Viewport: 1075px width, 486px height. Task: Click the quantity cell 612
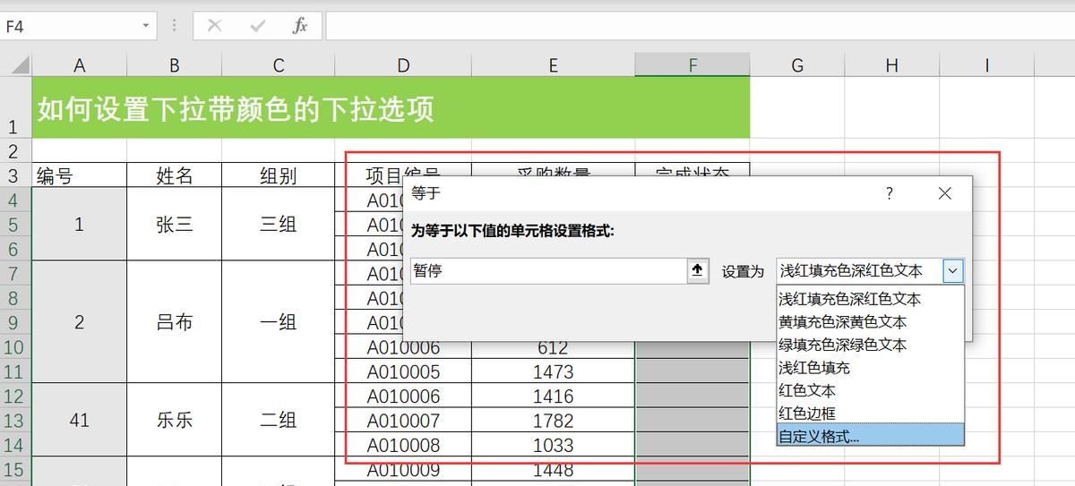[554, 347]
